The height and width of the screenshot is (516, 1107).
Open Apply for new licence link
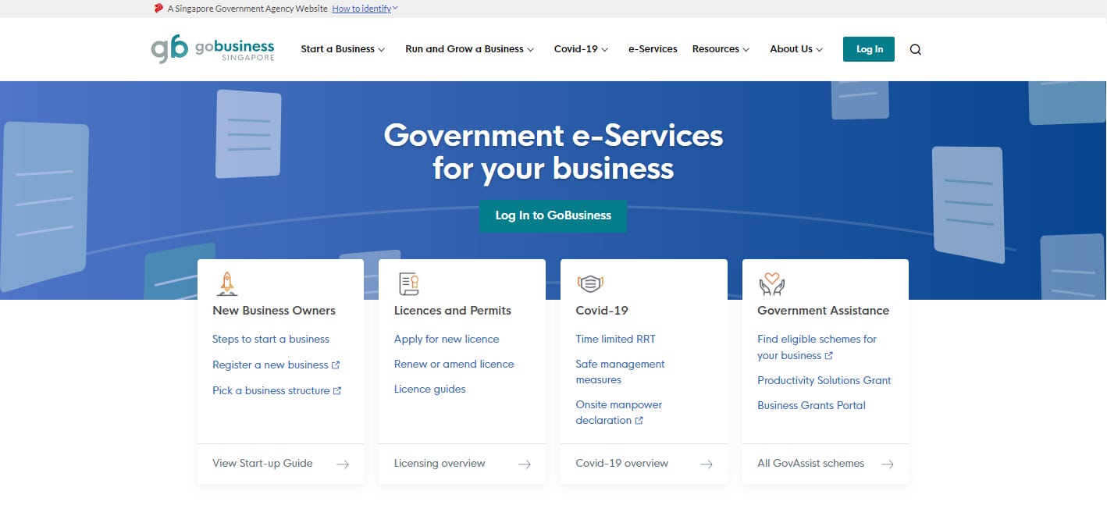click(x=447, y=339)
